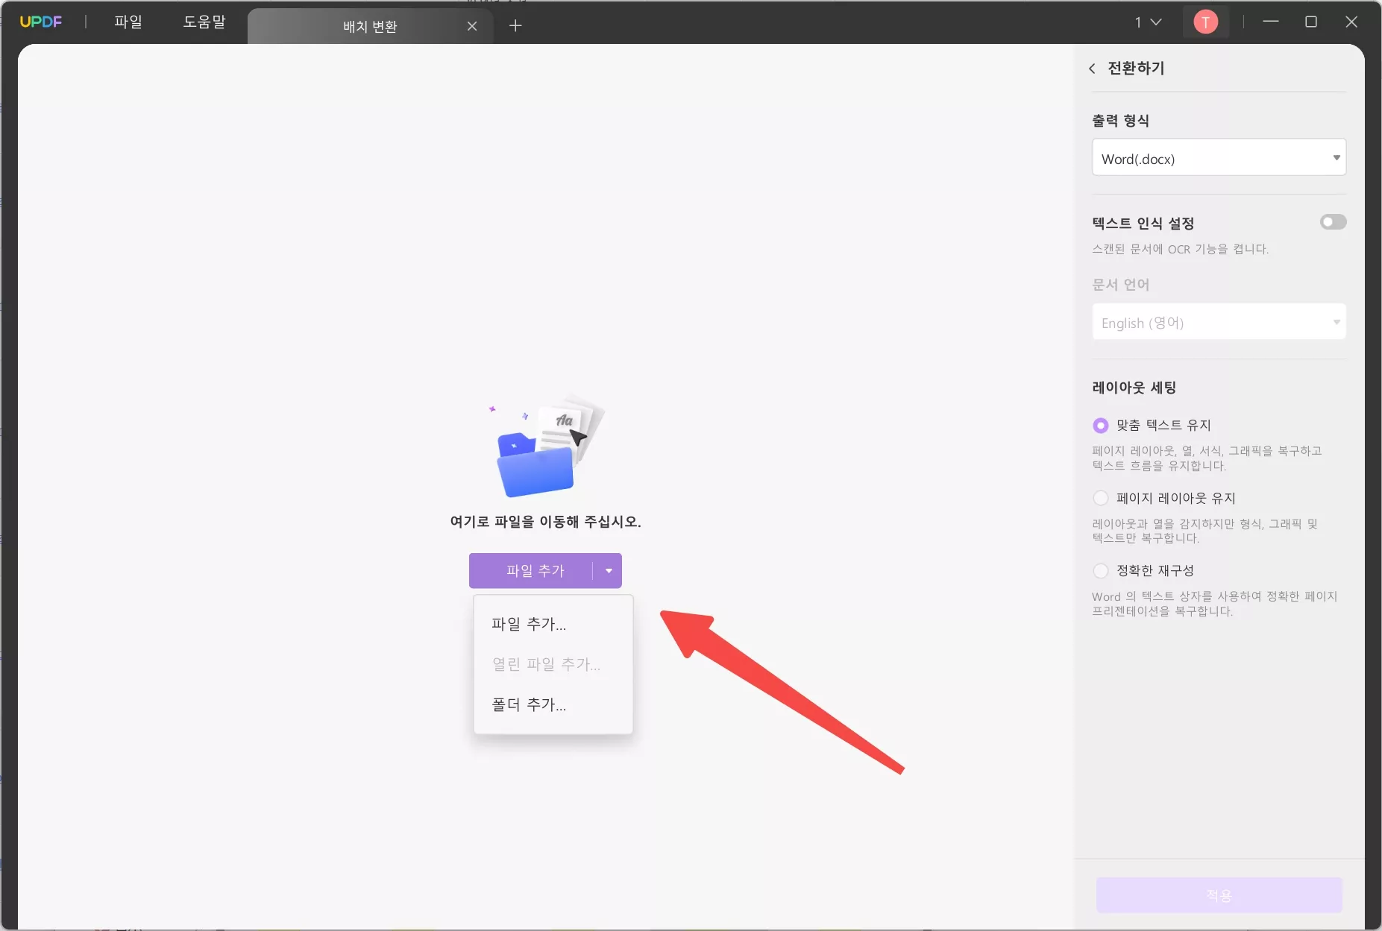The width and height of the screenshot is (1382, 931).
Task: Click the 여기로 파일을 이동해 주십시오 text
Action: pyautogui.click(x=545, y=522)
